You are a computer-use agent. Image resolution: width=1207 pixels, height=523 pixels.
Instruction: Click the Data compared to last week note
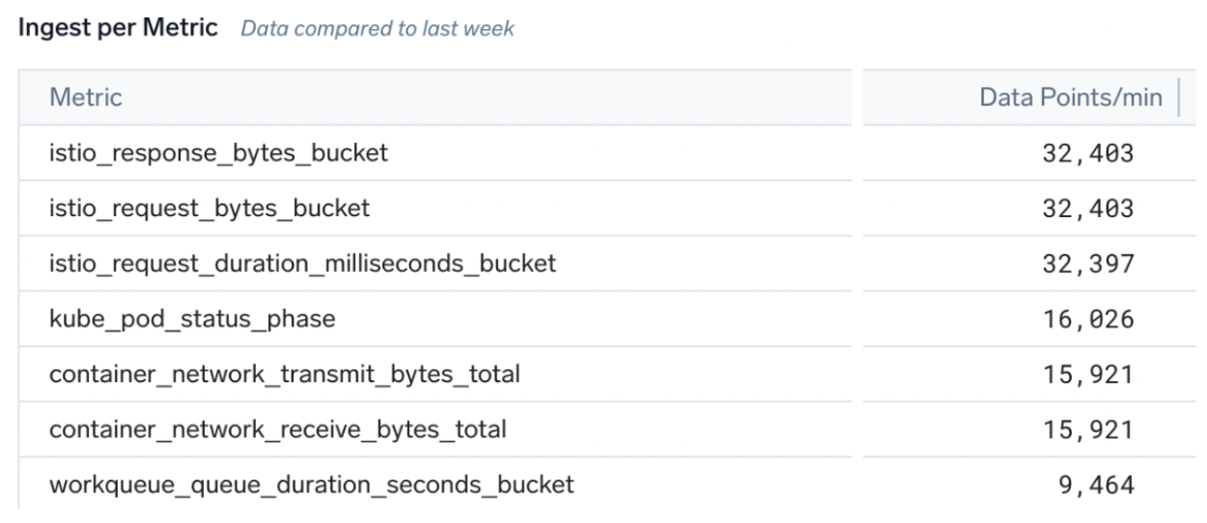click(x=377, y=29)
